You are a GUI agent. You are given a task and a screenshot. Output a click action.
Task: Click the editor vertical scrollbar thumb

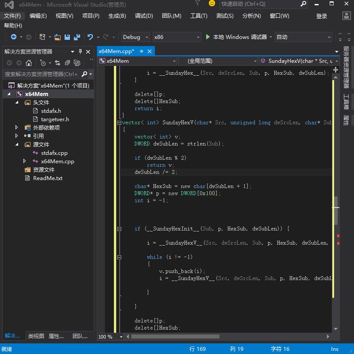click(x=336, y=211)
